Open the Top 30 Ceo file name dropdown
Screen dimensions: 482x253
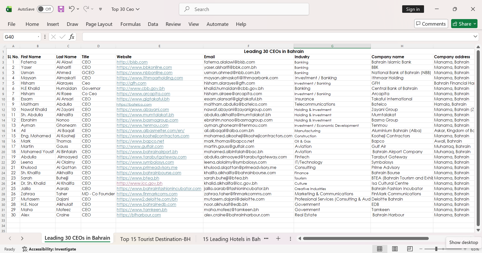point(126,9)
